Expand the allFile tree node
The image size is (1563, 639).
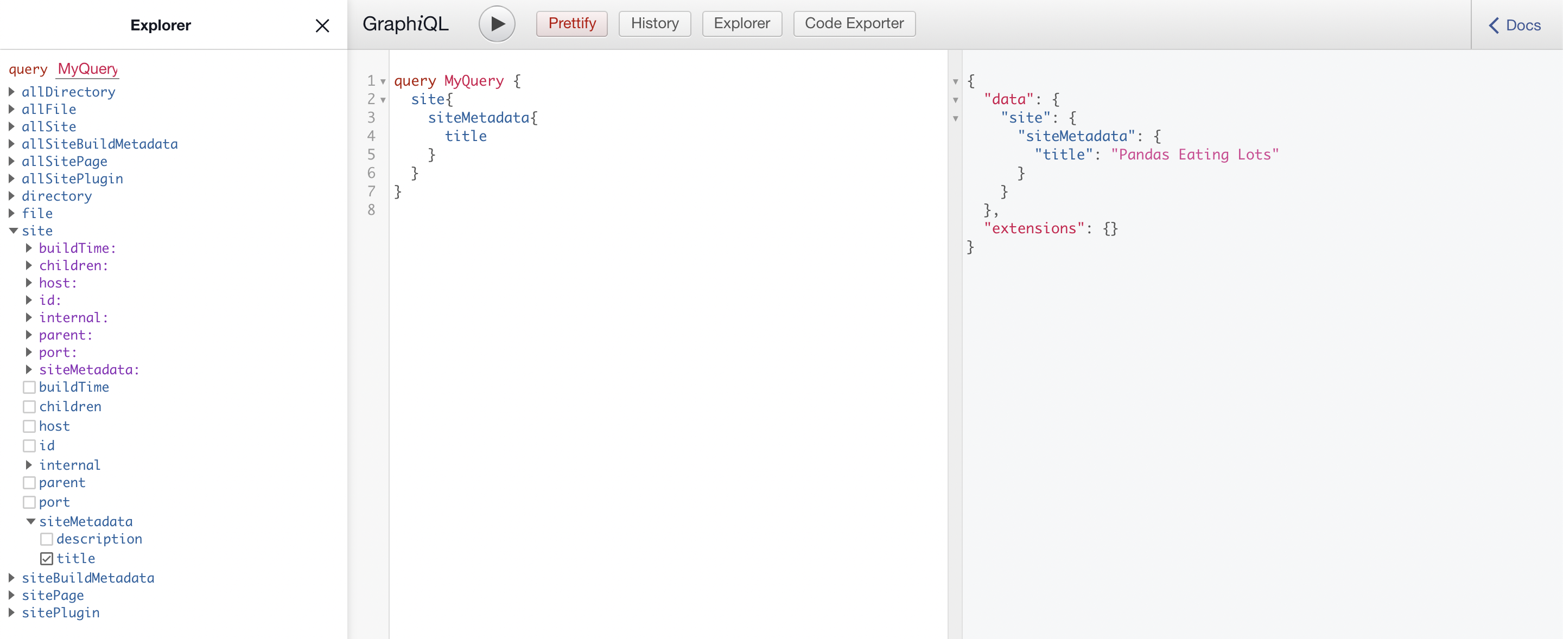(11, 109)
